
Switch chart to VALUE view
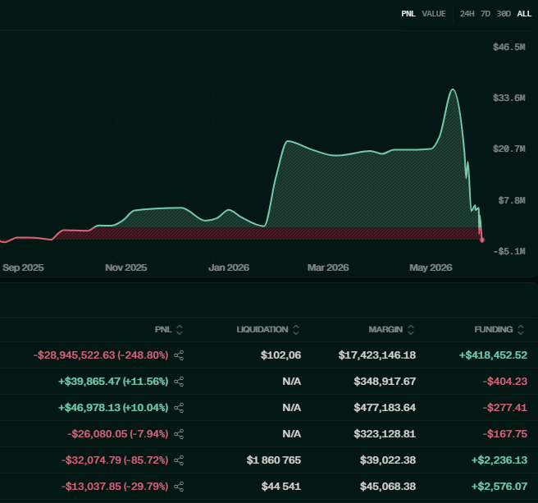[x=434, y=14]
